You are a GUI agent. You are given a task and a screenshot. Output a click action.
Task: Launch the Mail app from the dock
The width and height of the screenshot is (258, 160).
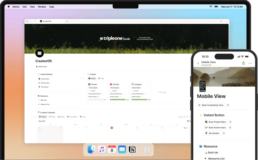click(x=122, y=149)
